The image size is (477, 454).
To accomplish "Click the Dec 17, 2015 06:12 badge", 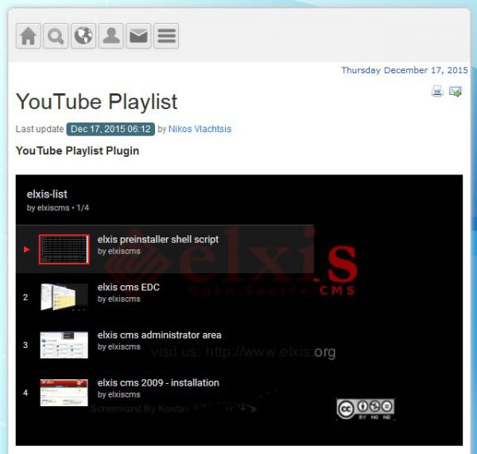I will tap(111, 129).
